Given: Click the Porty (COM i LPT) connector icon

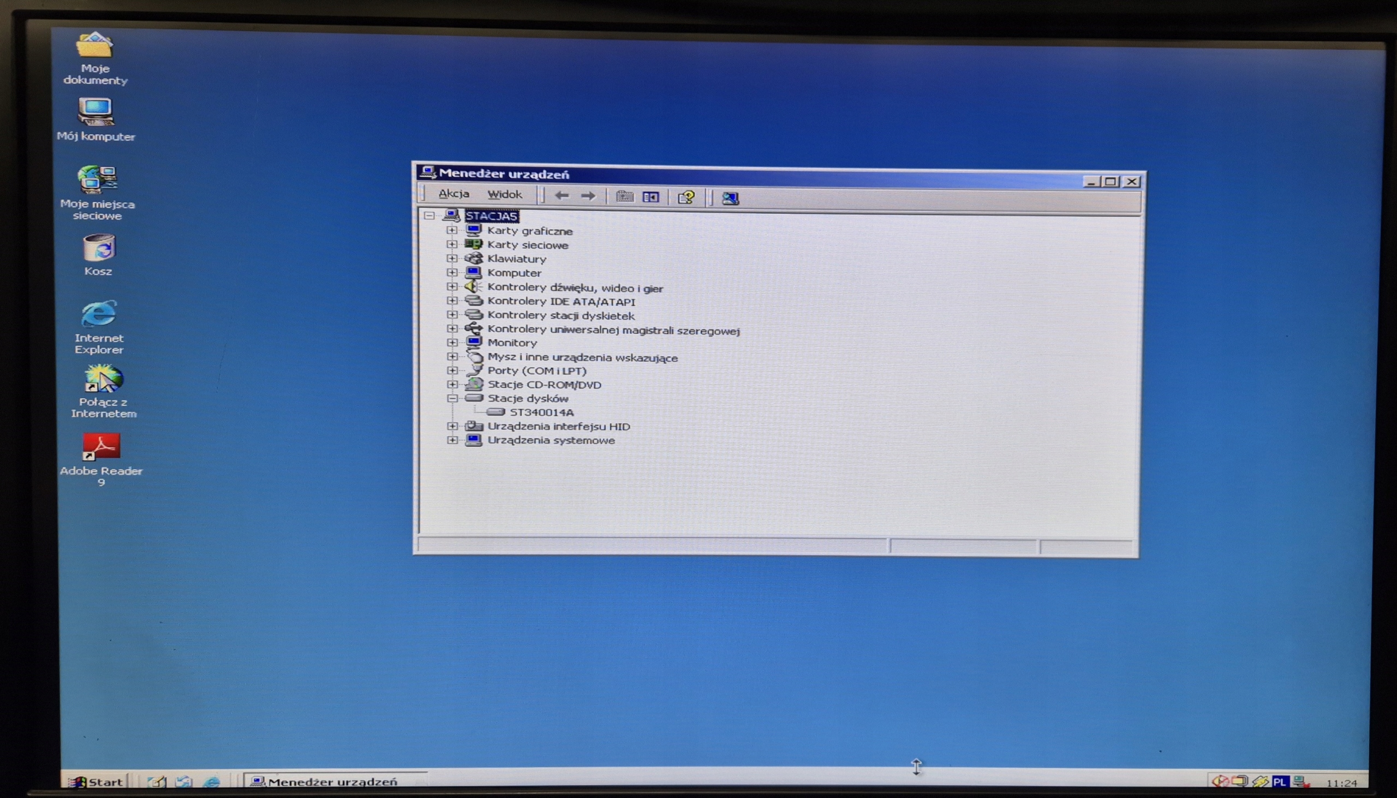Looking at the screenshot, I should click(474, 370).
